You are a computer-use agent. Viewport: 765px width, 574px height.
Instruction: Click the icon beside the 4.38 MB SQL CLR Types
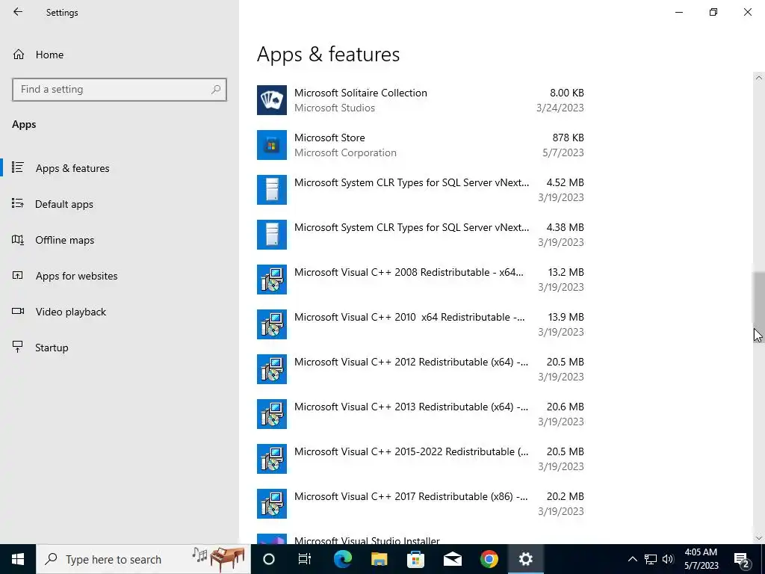point(272,235)
